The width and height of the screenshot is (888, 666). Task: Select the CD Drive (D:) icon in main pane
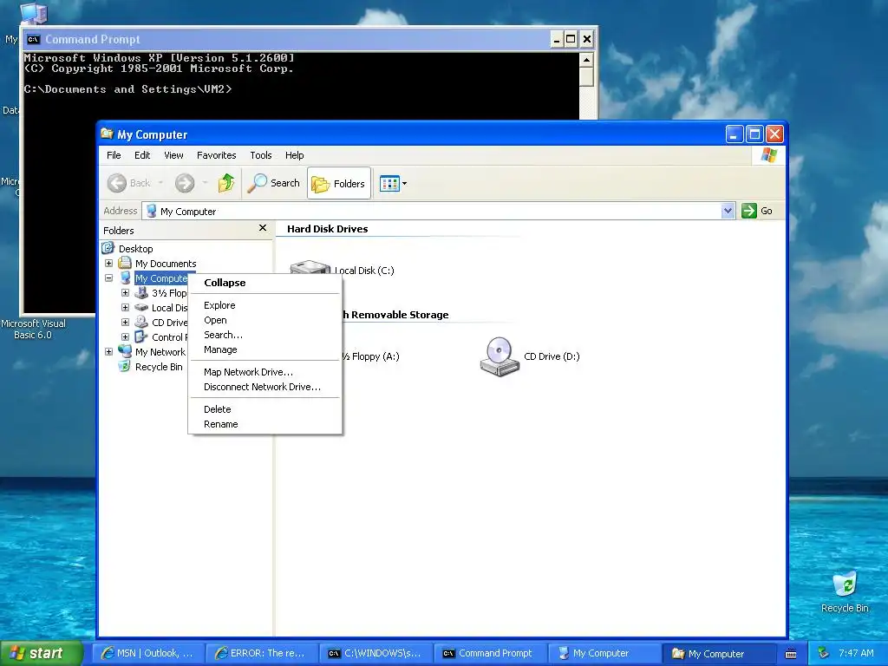tap(499, 356)
